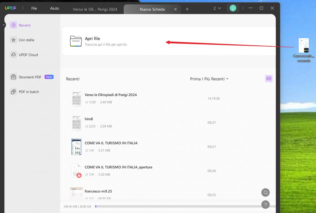
Task: Open UPDF Cloud from the sidebar
Action: pos(13,55)
